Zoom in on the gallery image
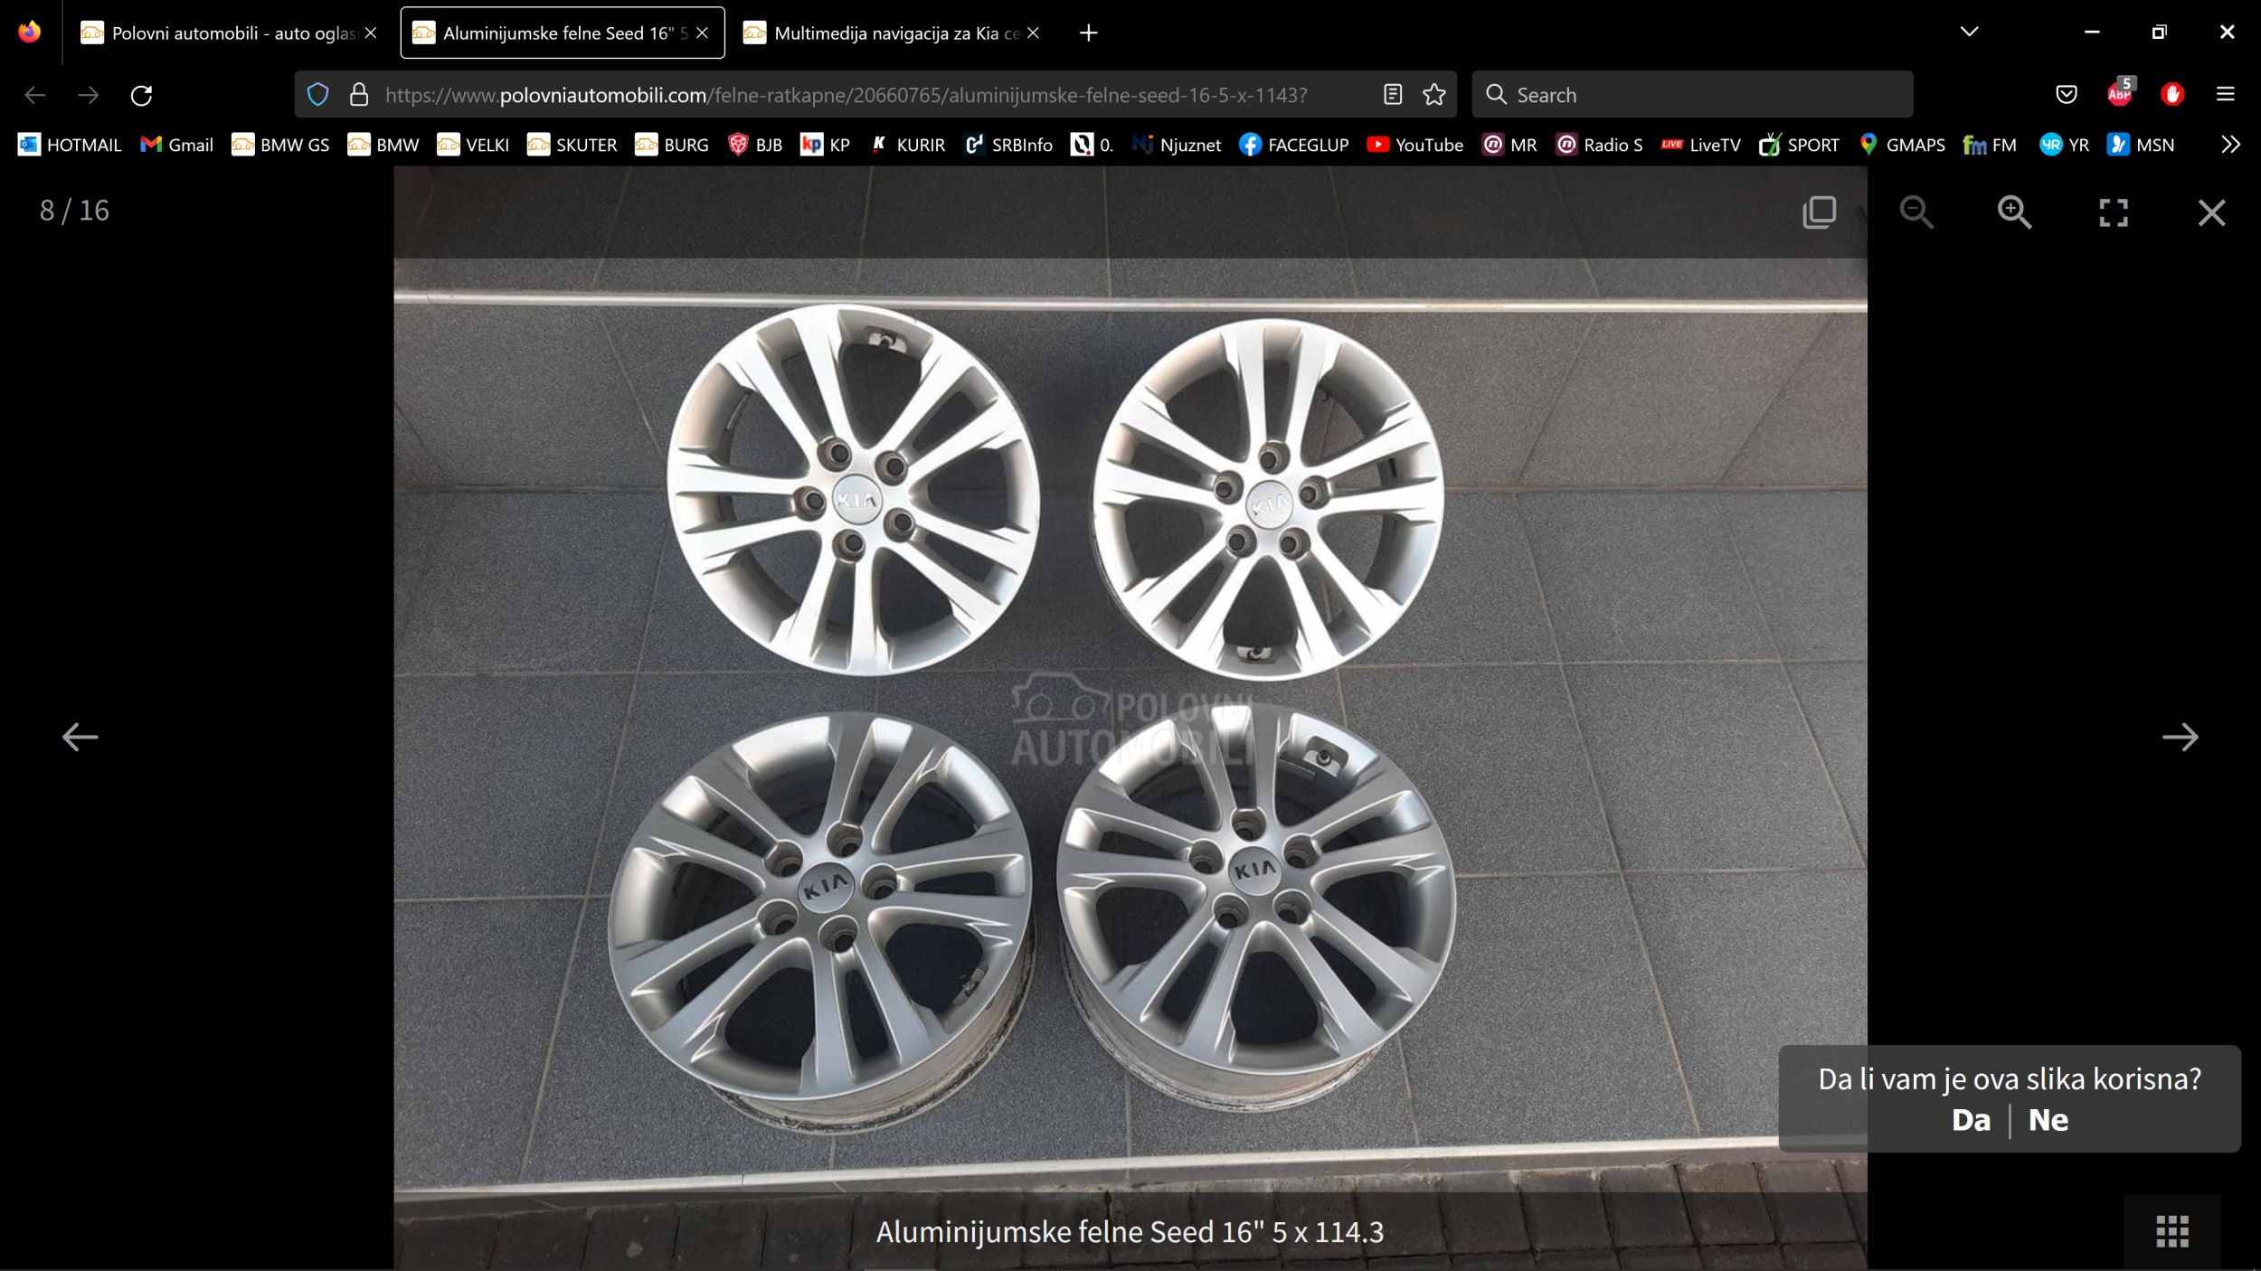Screen dimensions: 2261x1271 coord(2014,212)
